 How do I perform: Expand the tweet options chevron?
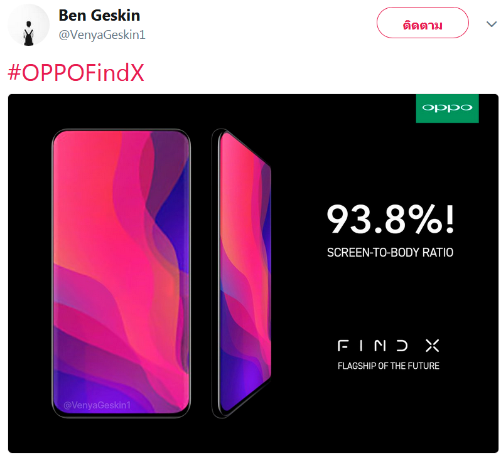tap(491, 24)
